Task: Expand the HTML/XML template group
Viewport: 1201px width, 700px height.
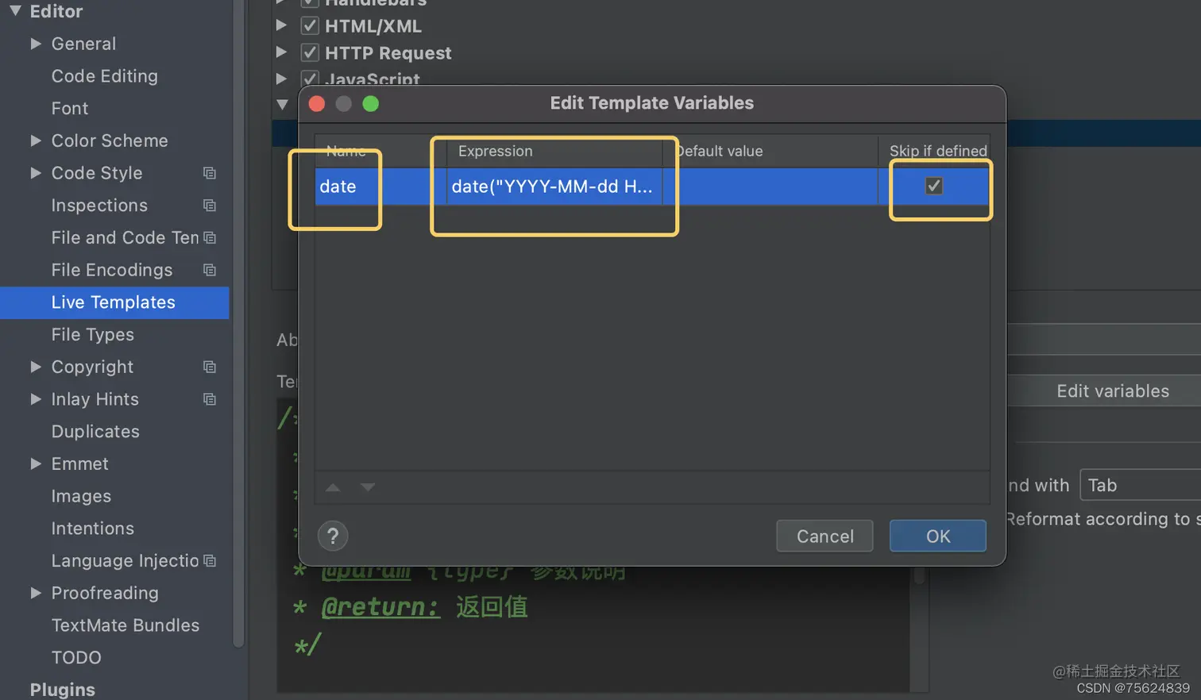Action: click(281, 25)
